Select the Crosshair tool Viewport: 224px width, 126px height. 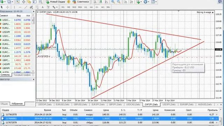point(8,7)
